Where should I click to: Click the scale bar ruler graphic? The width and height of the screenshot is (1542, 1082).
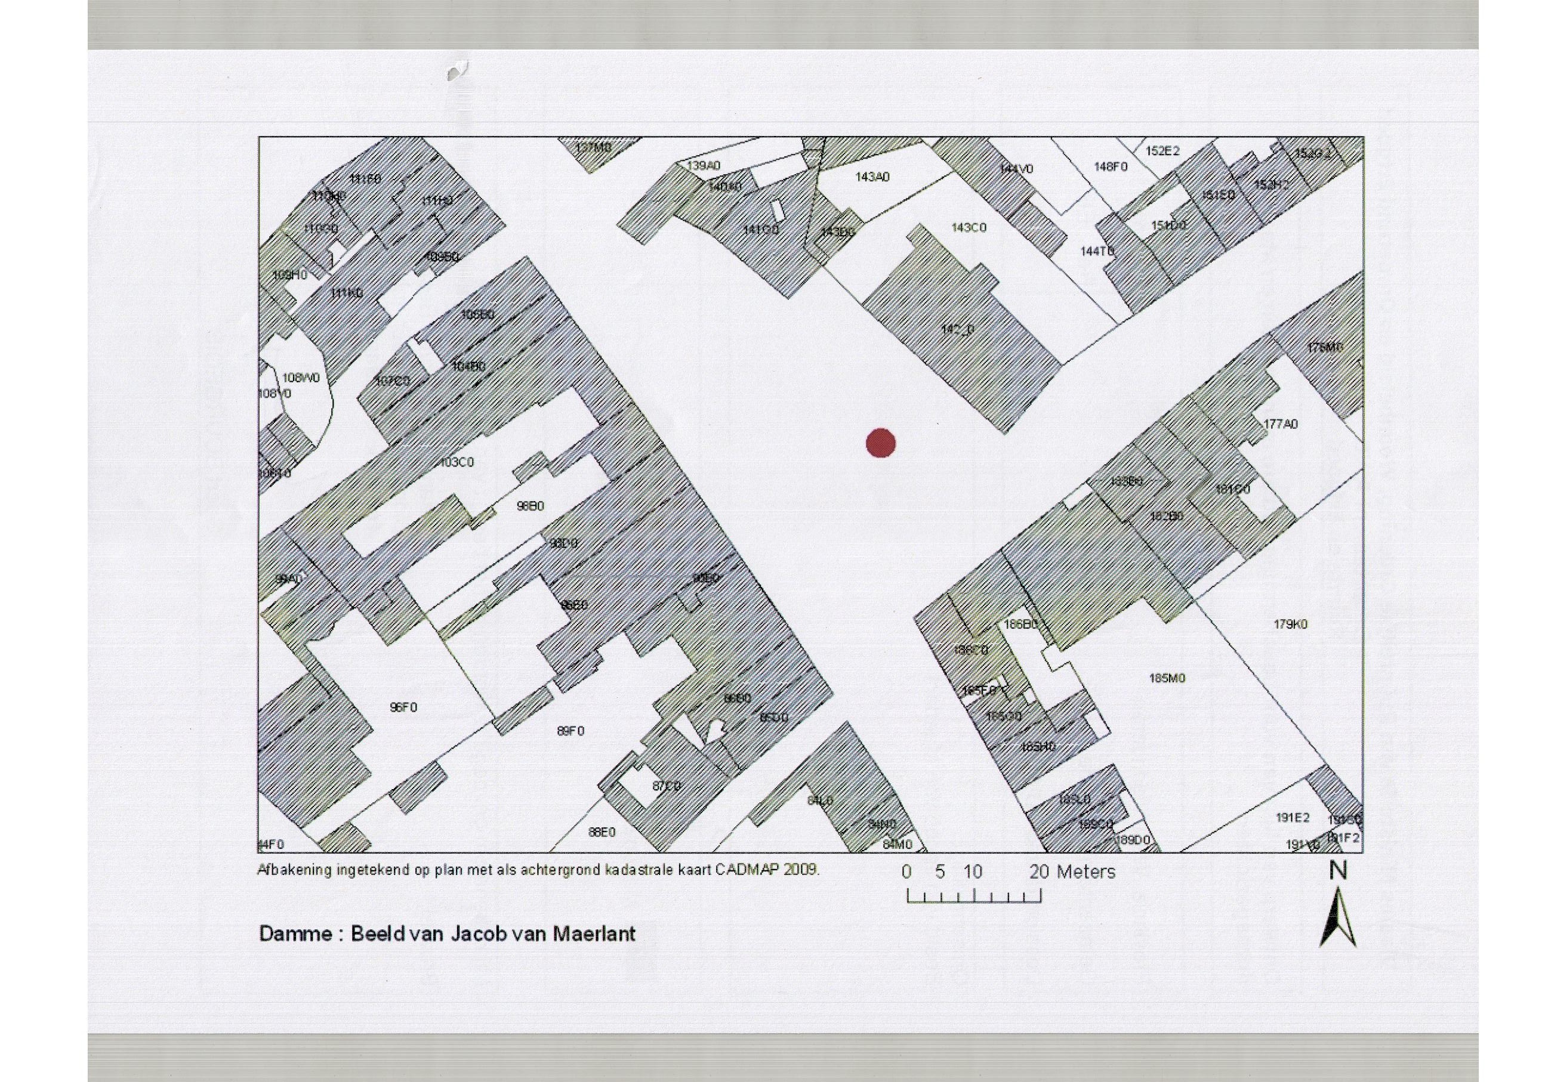pos(974,895)
